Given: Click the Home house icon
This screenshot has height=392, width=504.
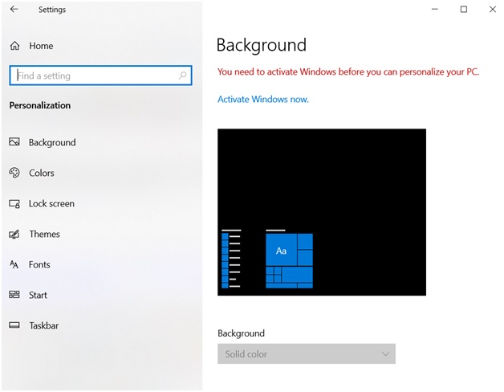Looking at the screenshot, I should tap(14, 46).
